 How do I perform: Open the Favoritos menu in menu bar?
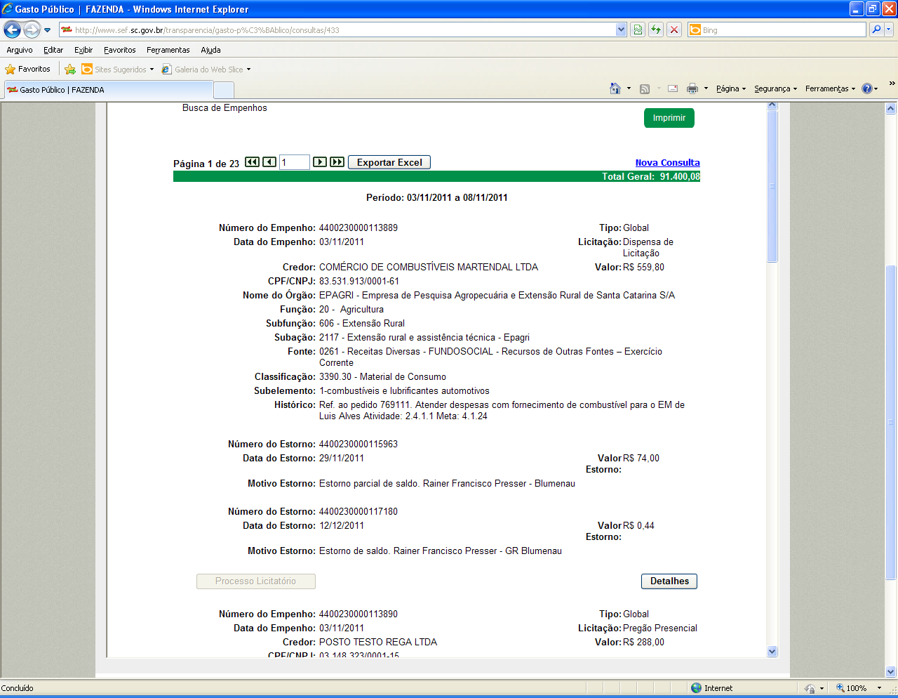pos(120,50)
